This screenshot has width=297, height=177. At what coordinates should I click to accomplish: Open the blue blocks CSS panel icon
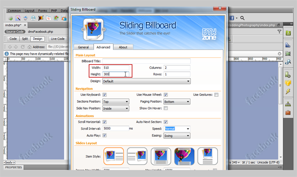pos(288,45)
